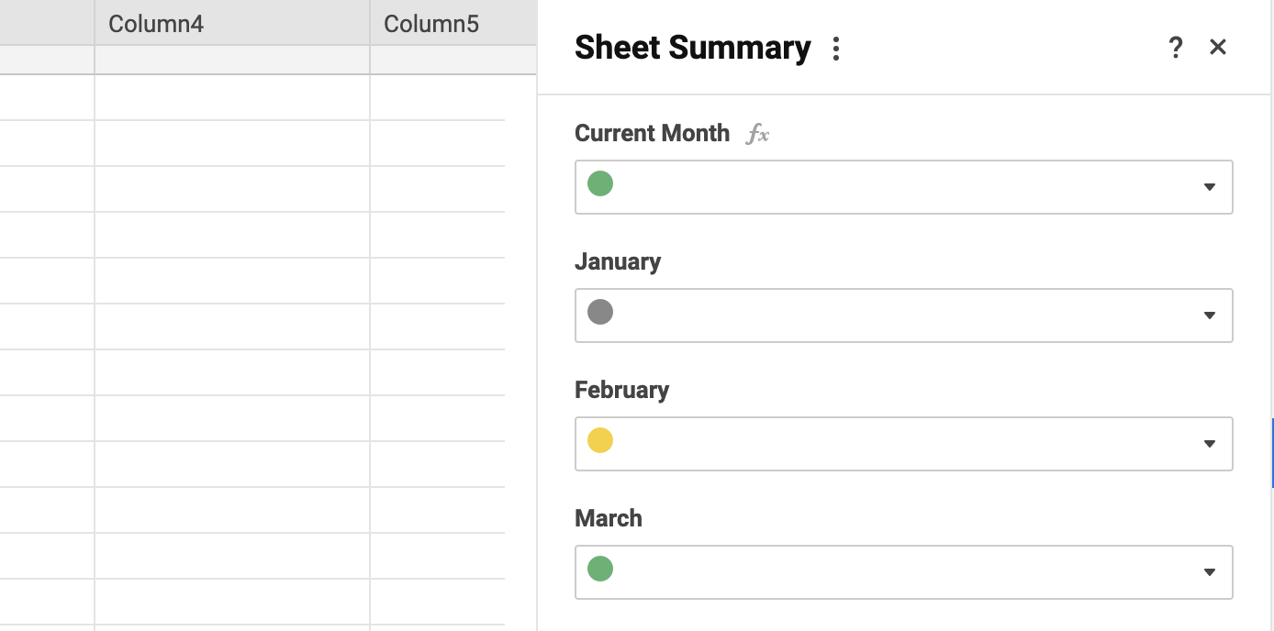Click the gray status dot in January
The image size is (1274, 631).
click(600, 312)
